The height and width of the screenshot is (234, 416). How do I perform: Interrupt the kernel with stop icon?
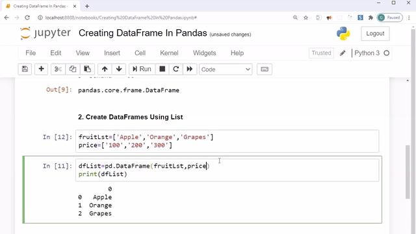click(162, 70)
